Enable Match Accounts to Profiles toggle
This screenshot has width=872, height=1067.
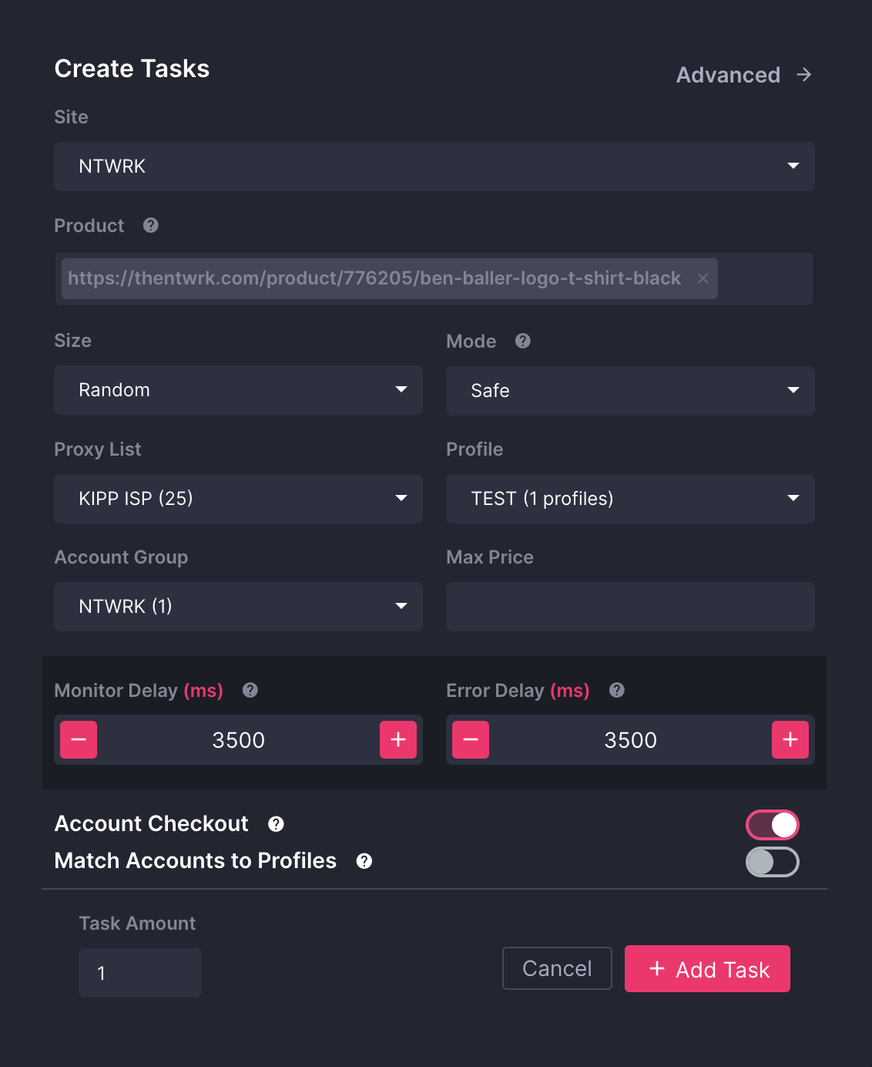772,862
